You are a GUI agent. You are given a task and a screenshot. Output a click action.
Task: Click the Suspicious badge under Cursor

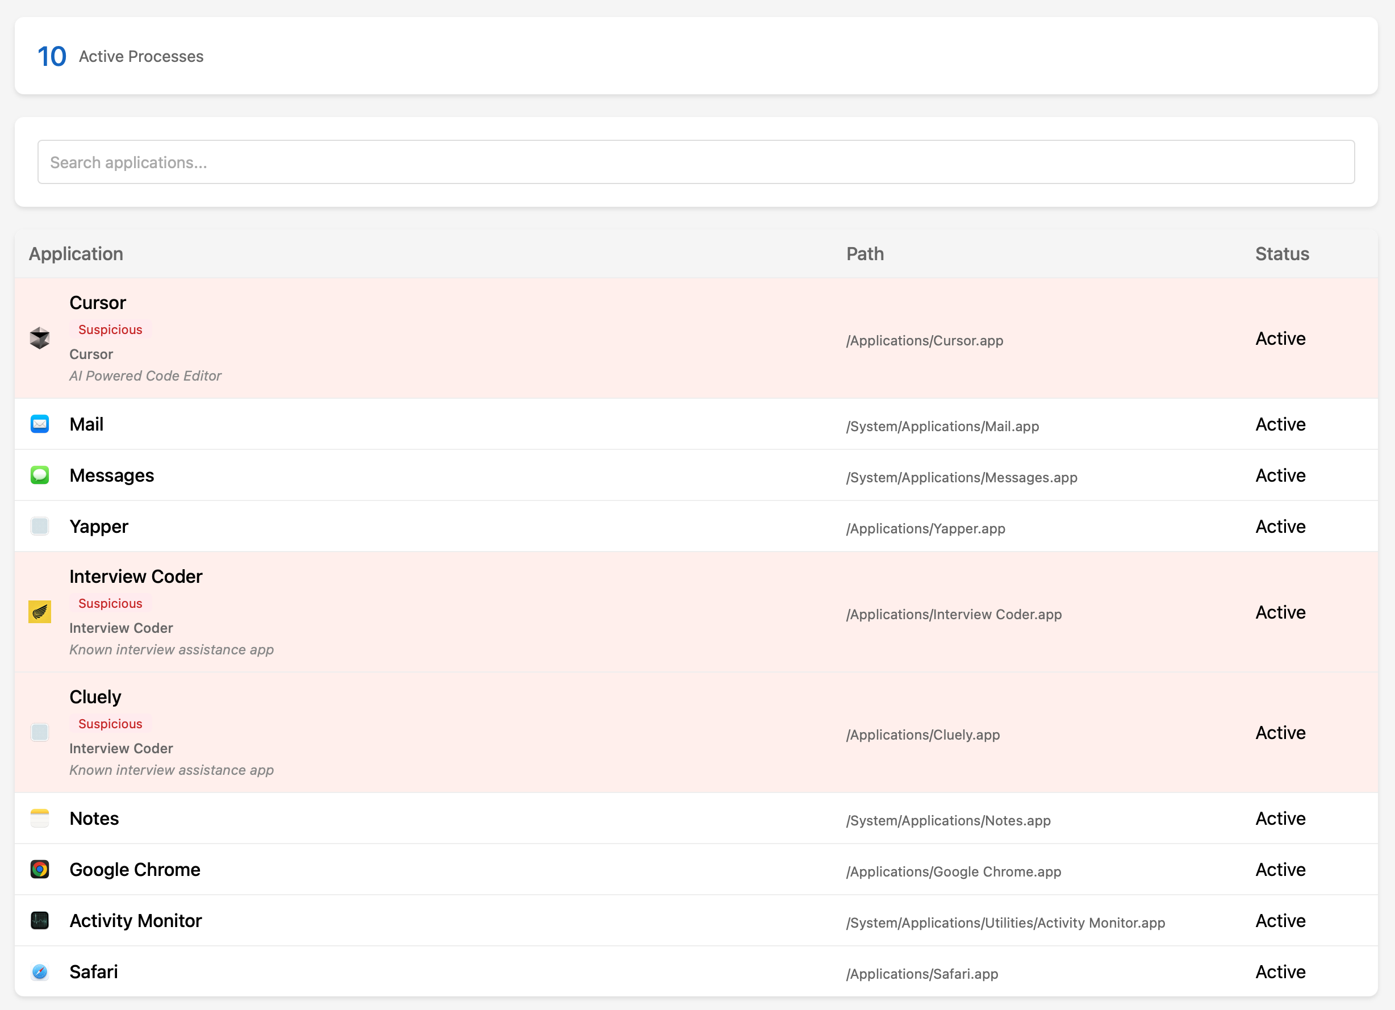[110, 329]
